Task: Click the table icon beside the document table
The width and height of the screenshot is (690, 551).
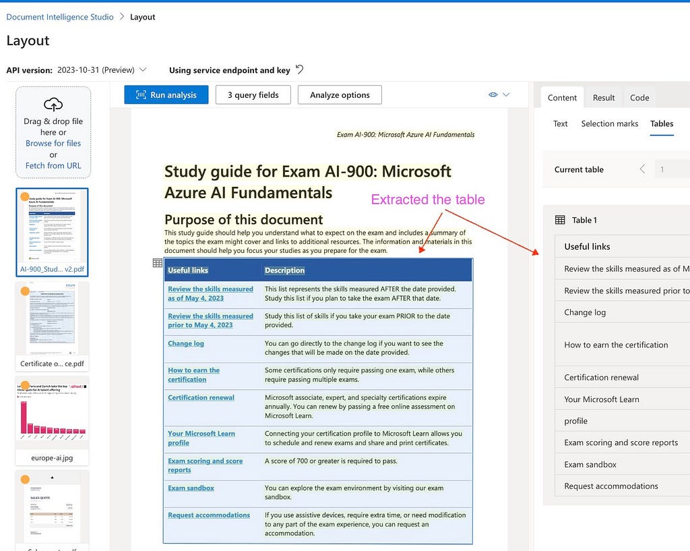Action: (158, 263)
